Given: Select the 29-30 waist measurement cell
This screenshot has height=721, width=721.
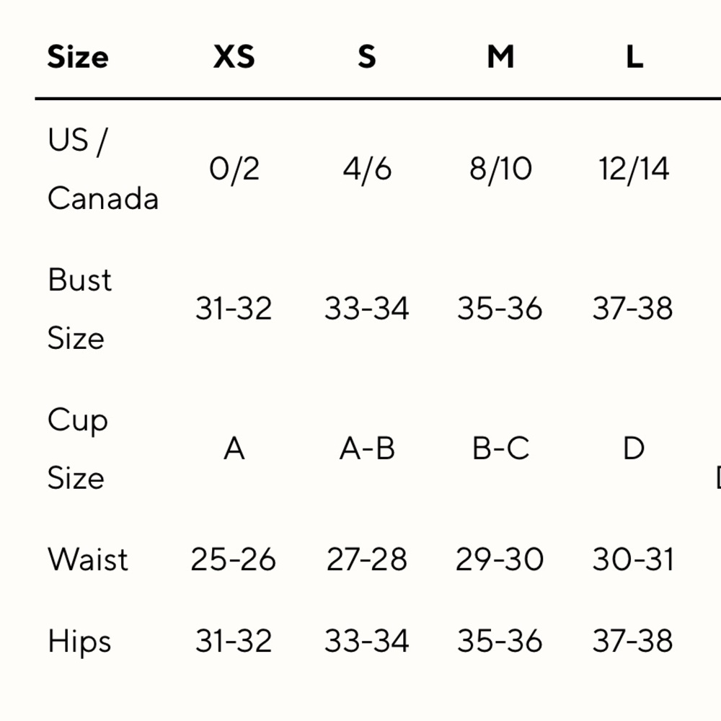Looking at the screenshot, I should 500,559.
